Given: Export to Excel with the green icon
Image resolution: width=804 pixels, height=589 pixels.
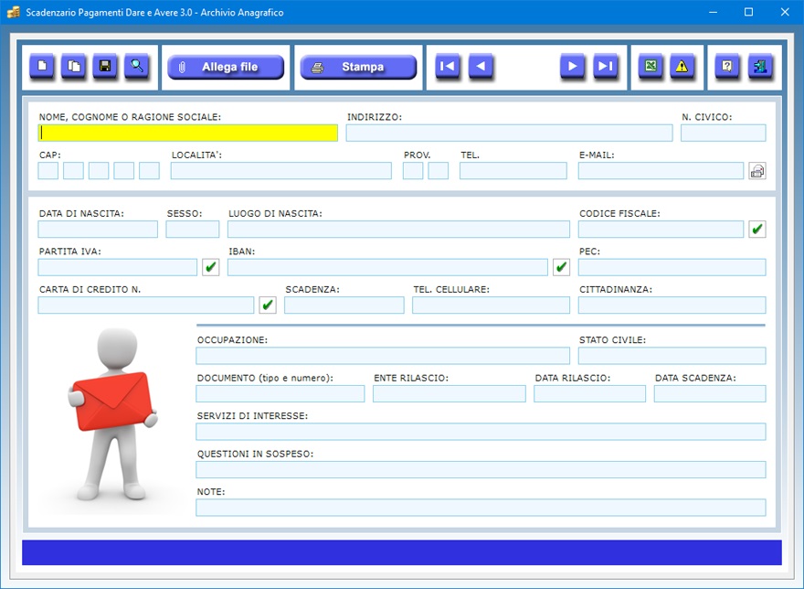Looking at the screenshot, I should coord(651,66).
